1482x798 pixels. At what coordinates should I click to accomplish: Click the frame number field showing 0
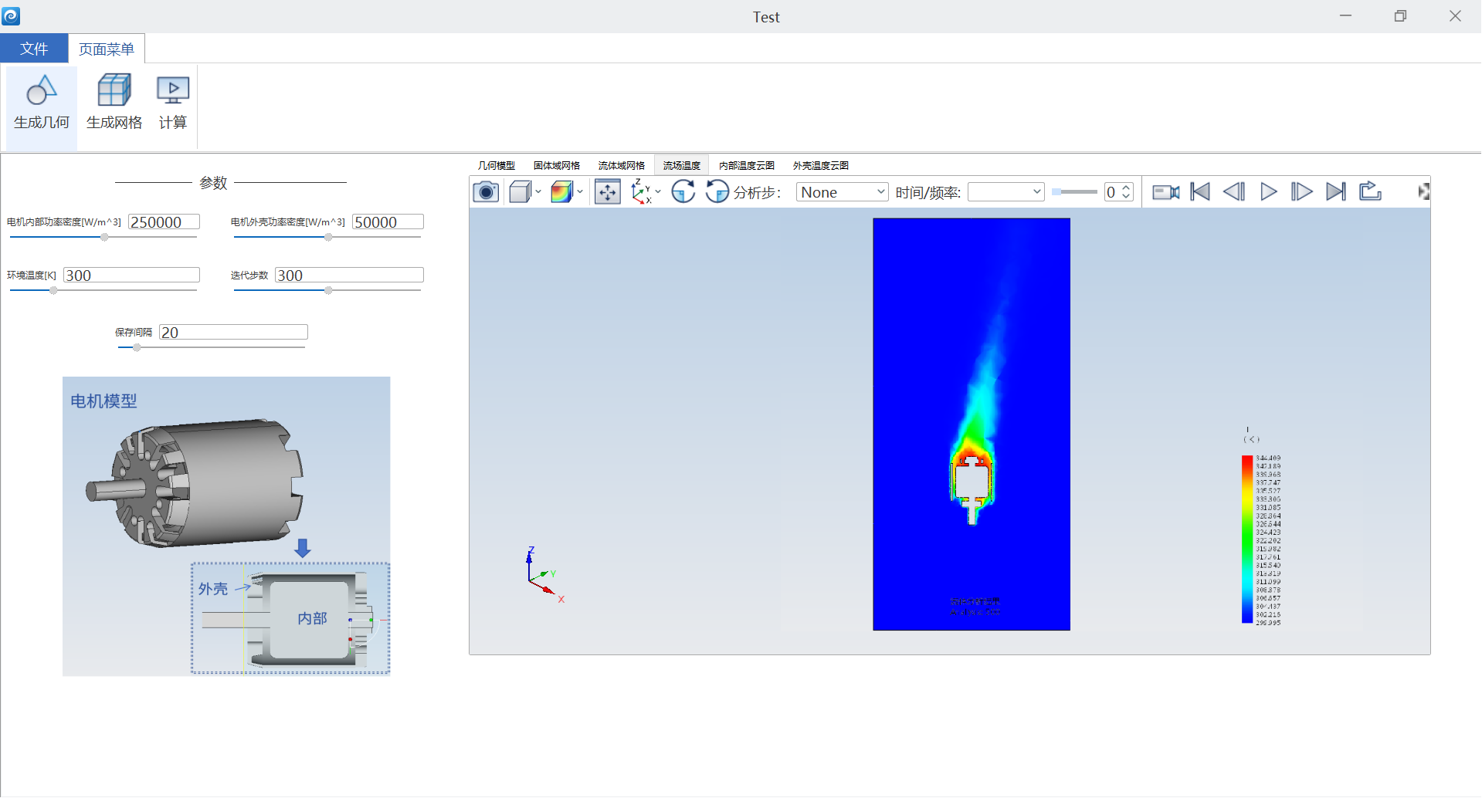(x=1112, y=192)
